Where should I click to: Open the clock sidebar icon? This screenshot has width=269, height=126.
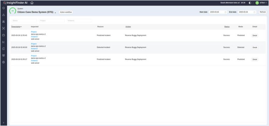click(4, 35)
